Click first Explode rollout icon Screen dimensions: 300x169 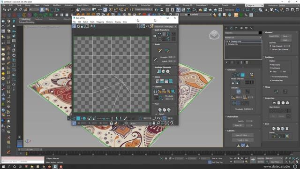pyautogui.click(x=155, y=91)
